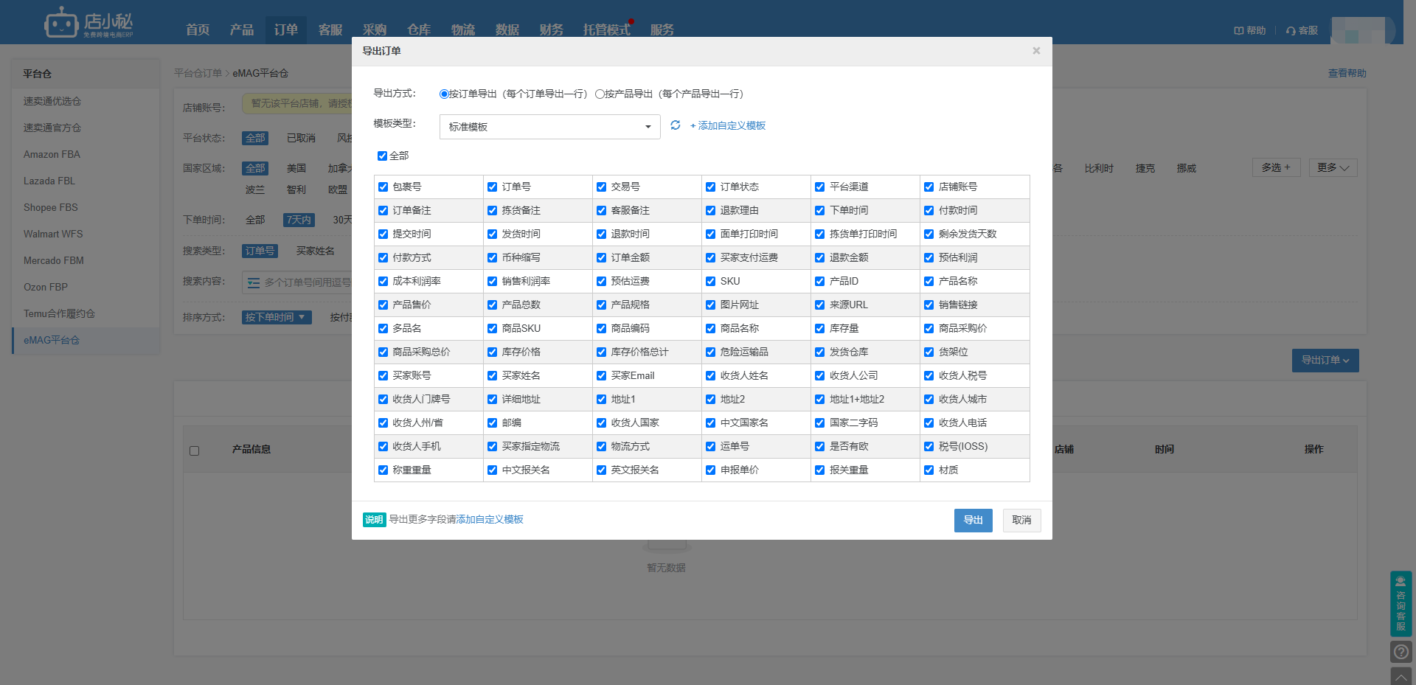This screenshot has height=685, width=1416.
Task: Open 帮助 in the top bar
Action: (x=1250, y=30)
